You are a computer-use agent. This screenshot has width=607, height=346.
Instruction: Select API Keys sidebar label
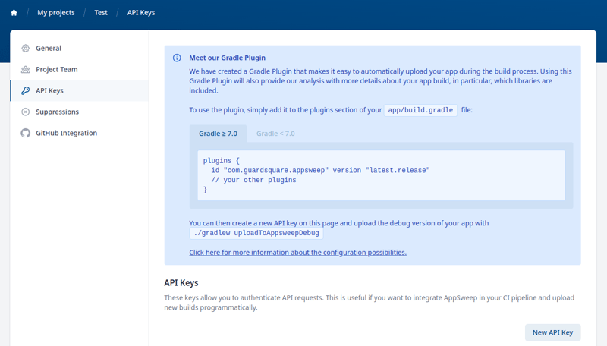49,90
